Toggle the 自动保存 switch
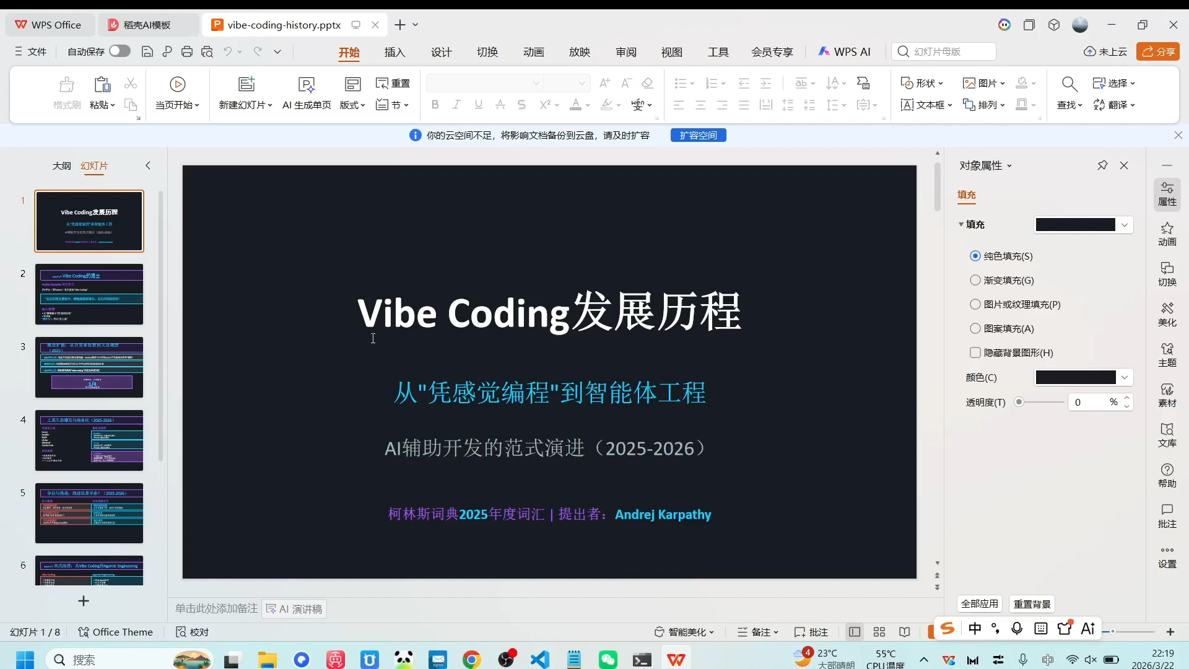This screenshot has width=1189, height=669. [120, 51]
